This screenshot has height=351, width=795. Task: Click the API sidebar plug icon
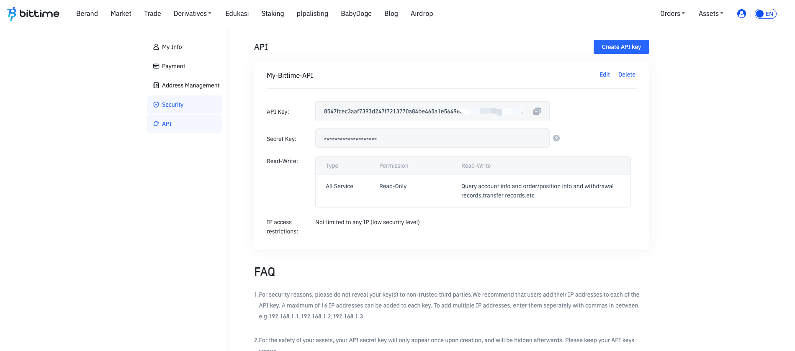tap(156, 124)
